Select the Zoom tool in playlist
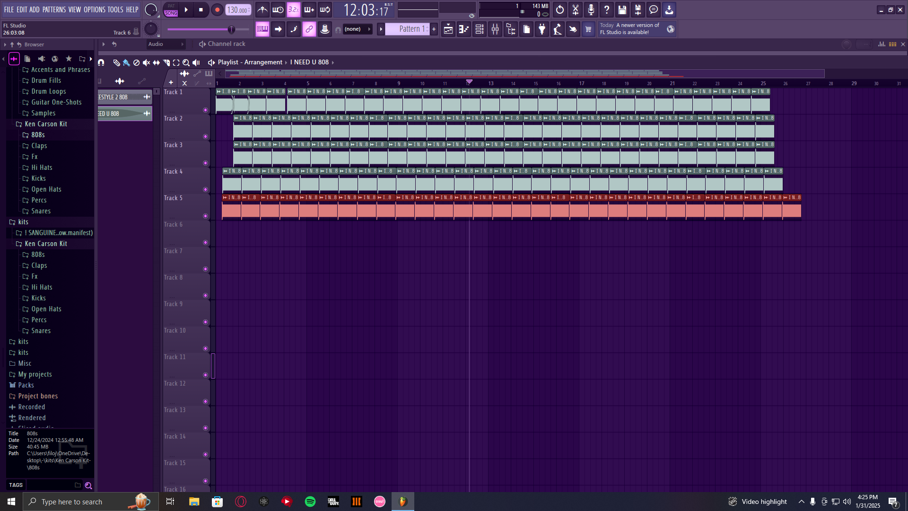Viewport: 908px width, 511px height. point(186,62)
